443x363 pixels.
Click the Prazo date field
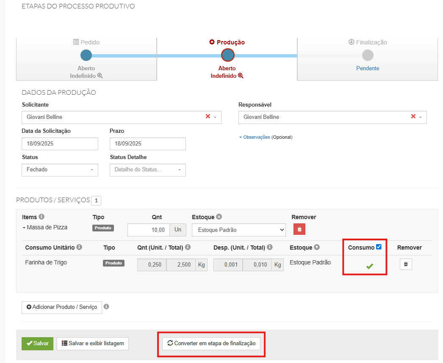tap(147, 144)
